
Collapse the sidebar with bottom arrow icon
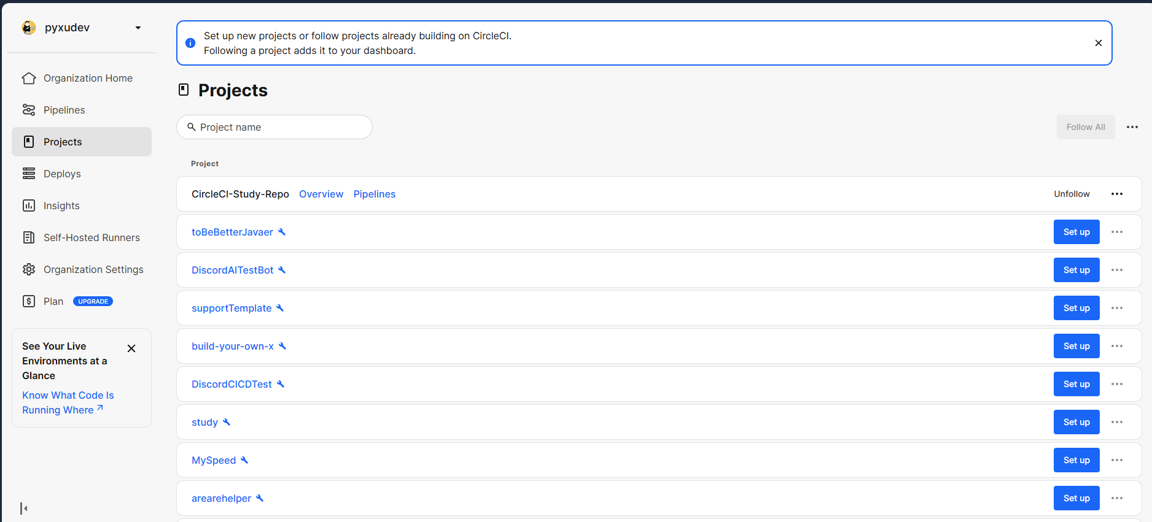24,508
